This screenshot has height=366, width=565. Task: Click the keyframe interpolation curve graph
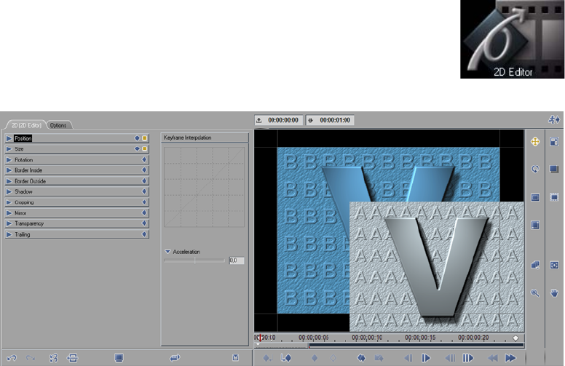(205, 187)
